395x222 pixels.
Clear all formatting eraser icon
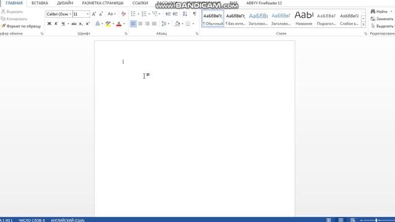coord(123,14)
